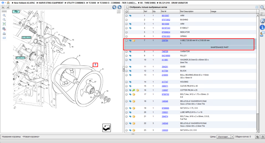
Task: Open the search magnifier in right sidebar
Action: point(262,8)
